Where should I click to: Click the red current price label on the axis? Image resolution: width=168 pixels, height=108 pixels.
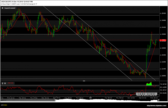(163, 40)
